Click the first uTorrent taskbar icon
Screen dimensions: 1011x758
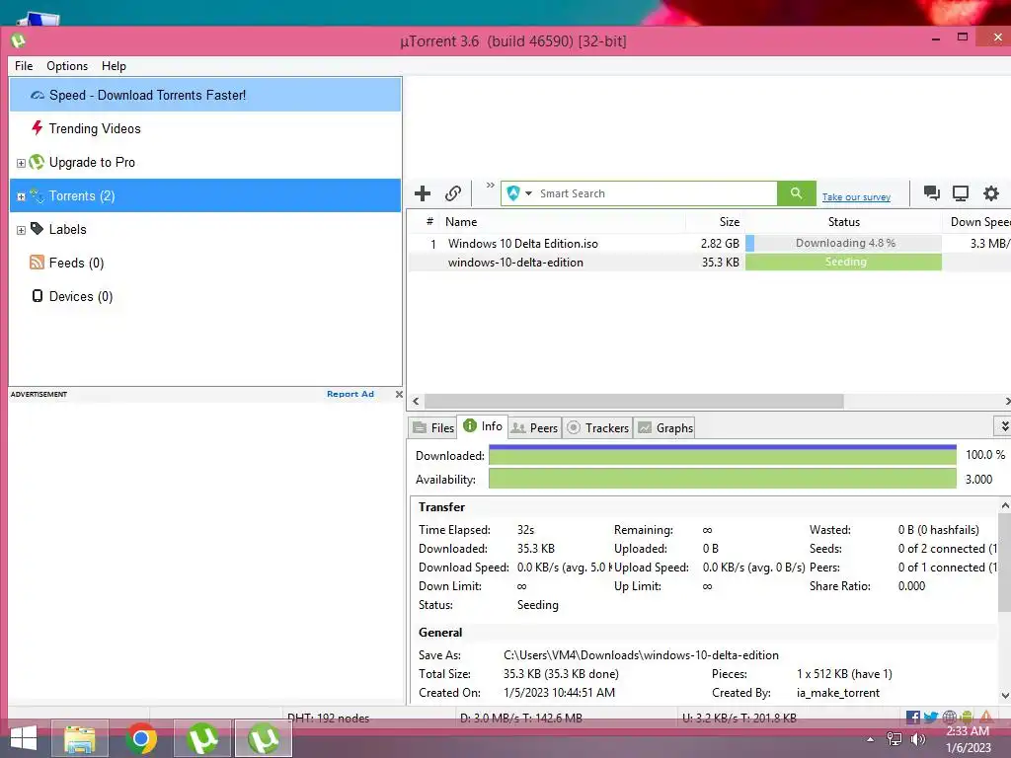(x=202, y=738)
